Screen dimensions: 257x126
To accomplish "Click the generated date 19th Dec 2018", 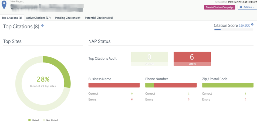I will (x=242, y=2).
